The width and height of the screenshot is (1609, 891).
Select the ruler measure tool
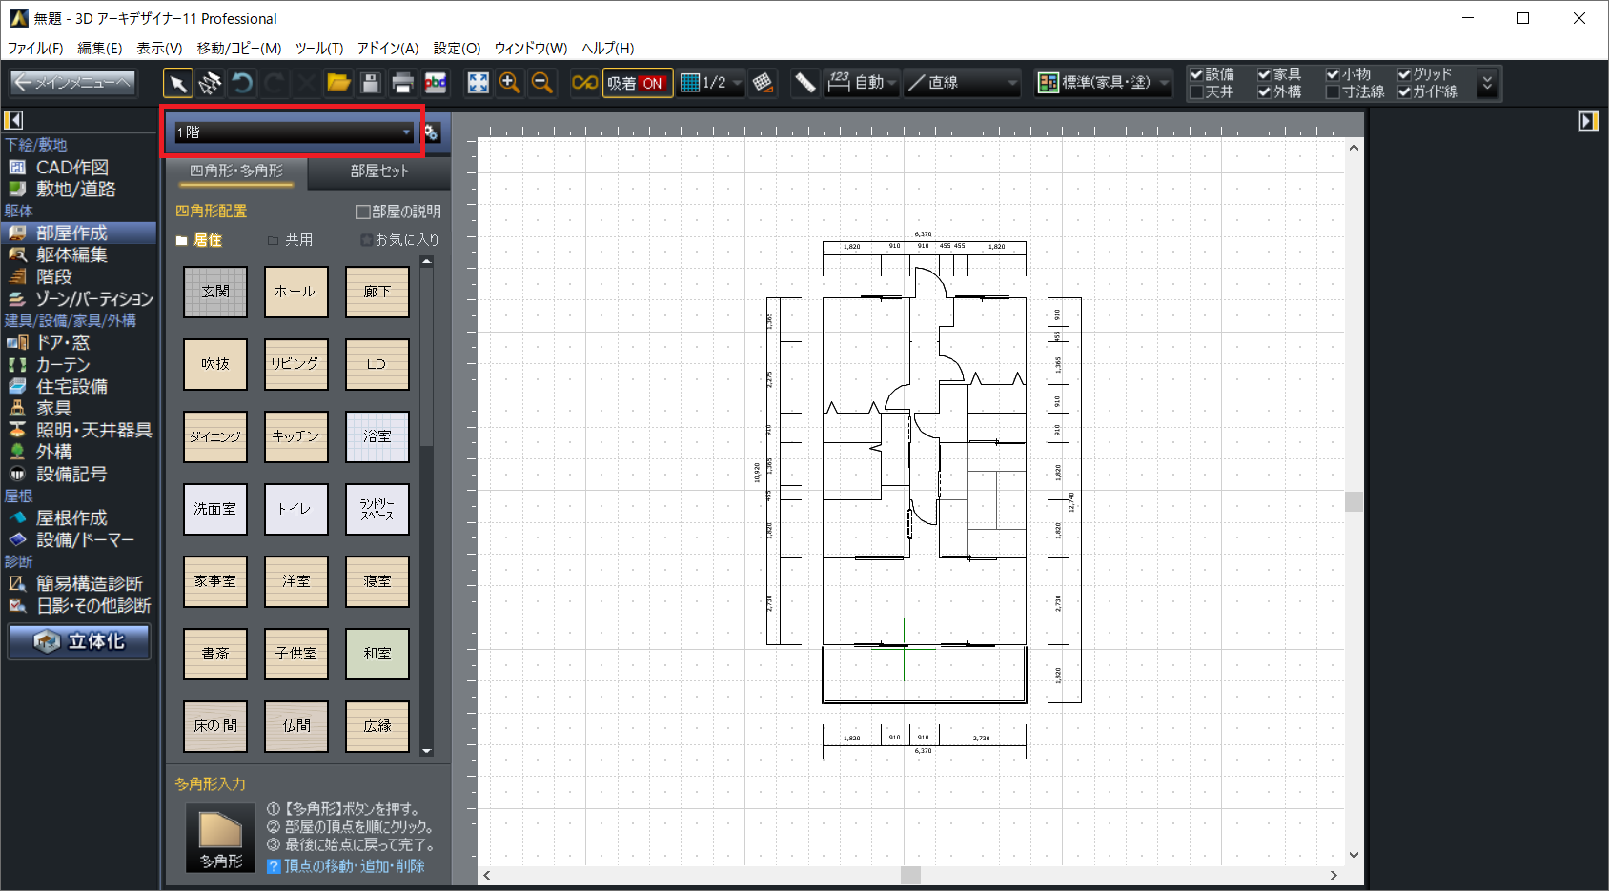(804, 84)
